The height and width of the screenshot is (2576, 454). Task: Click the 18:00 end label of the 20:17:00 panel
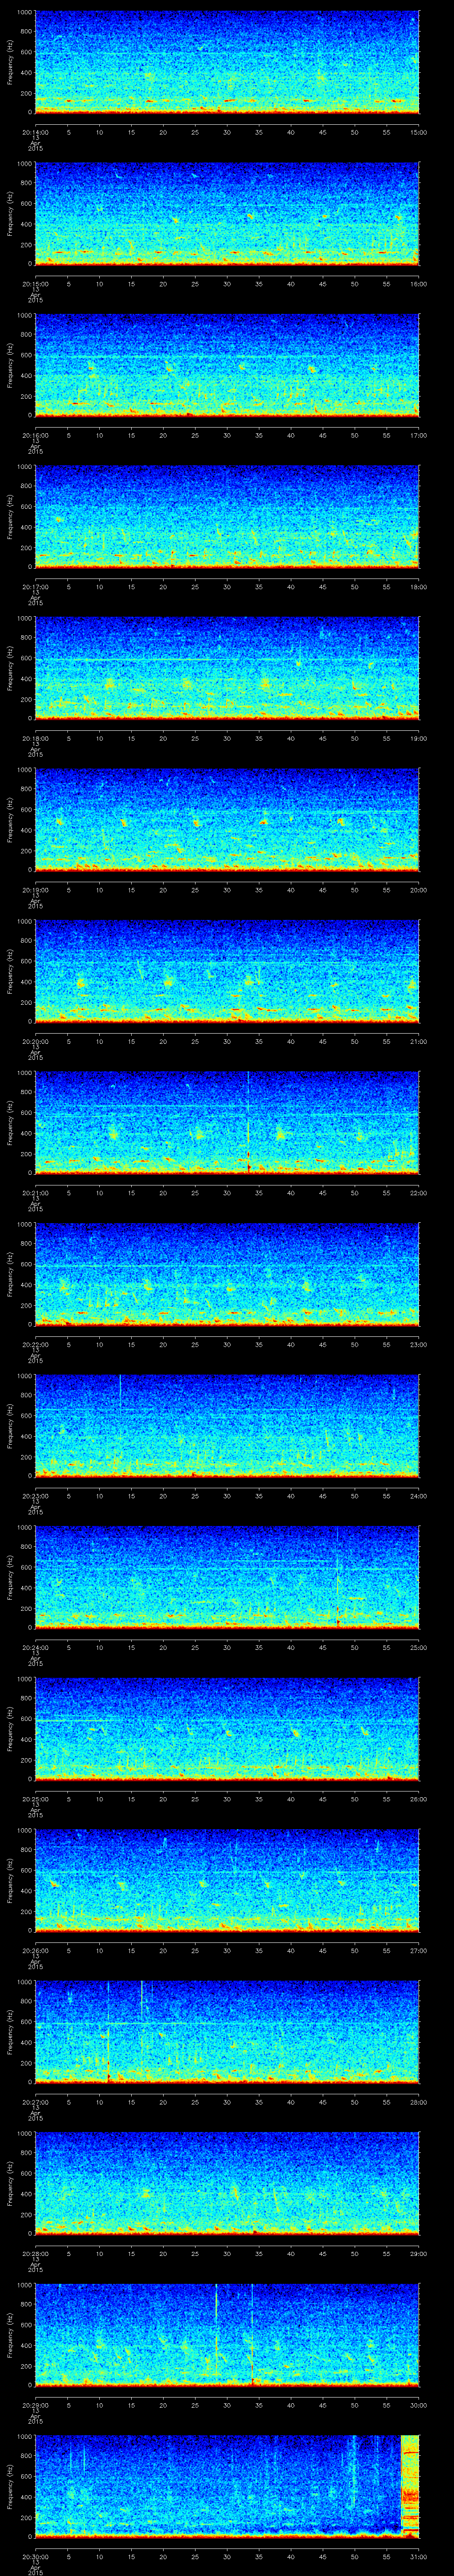click(x=419, y=586)
